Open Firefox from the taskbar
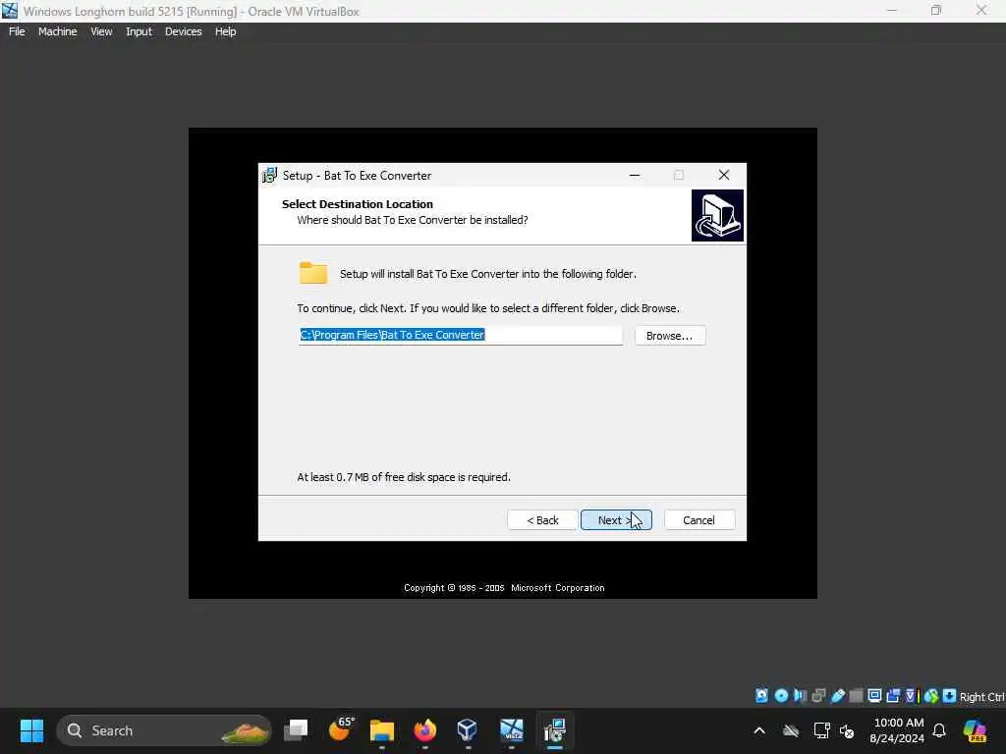The width and height of the screenshot is (1006, 754). pyautogui.click(x=424, y=730)
